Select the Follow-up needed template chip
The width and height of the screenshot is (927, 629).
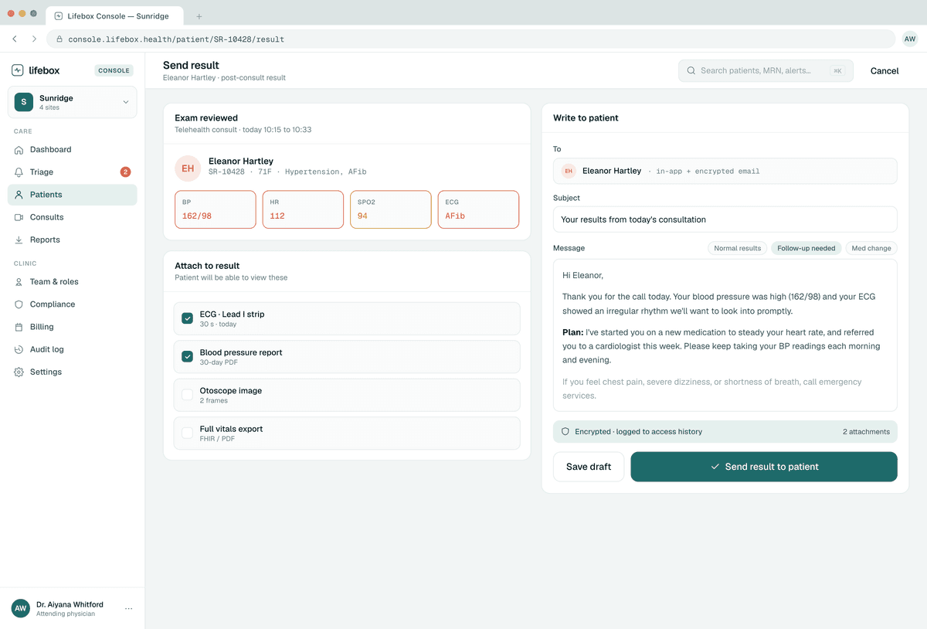[x=806, y=248]
